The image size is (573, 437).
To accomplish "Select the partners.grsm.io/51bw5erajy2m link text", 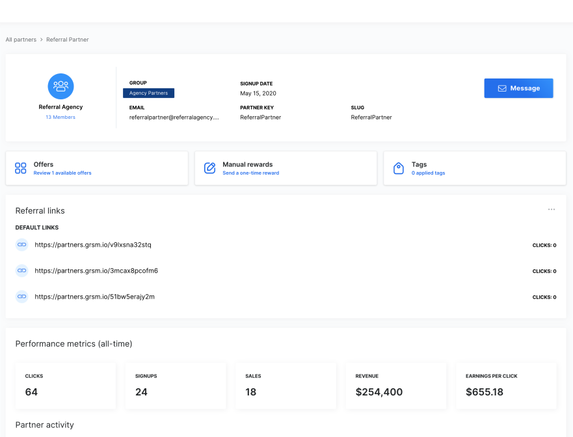I will pos(95,297).
